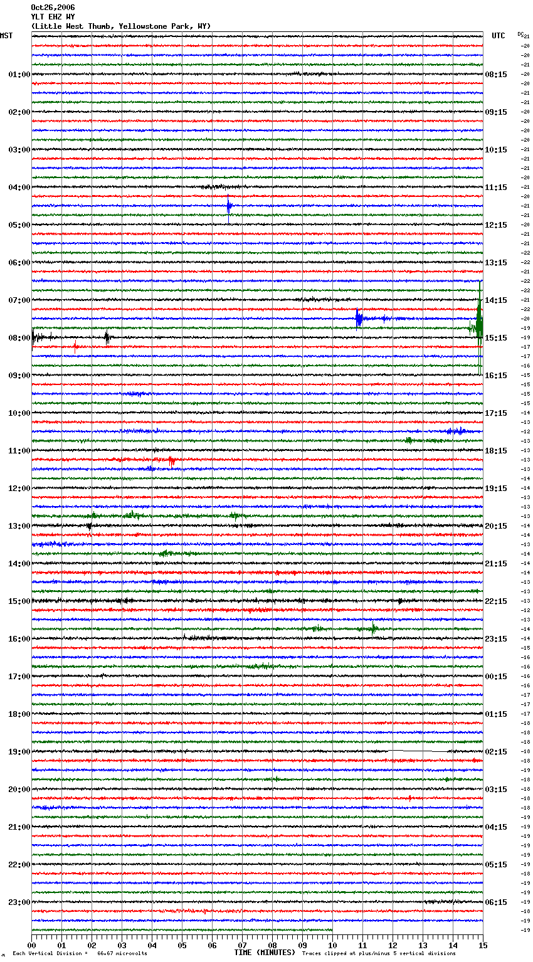The height and width of the screenshot is (962, 533).
Task: Select the 01:00 MST time label
Action: 19,75
